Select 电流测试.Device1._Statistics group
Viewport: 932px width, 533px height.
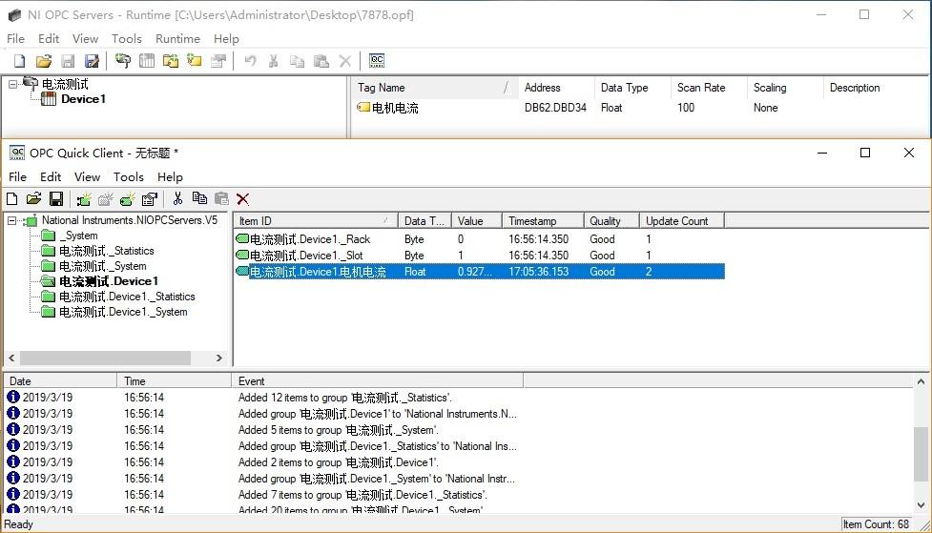[127, 297]
